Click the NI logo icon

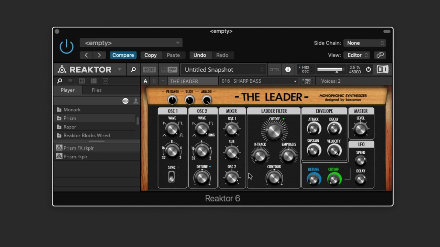(383, 69)
